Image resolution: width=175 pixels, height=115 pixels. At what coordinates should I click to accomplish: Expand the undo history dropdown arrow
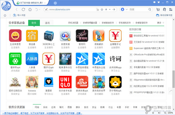coord(39,10)
